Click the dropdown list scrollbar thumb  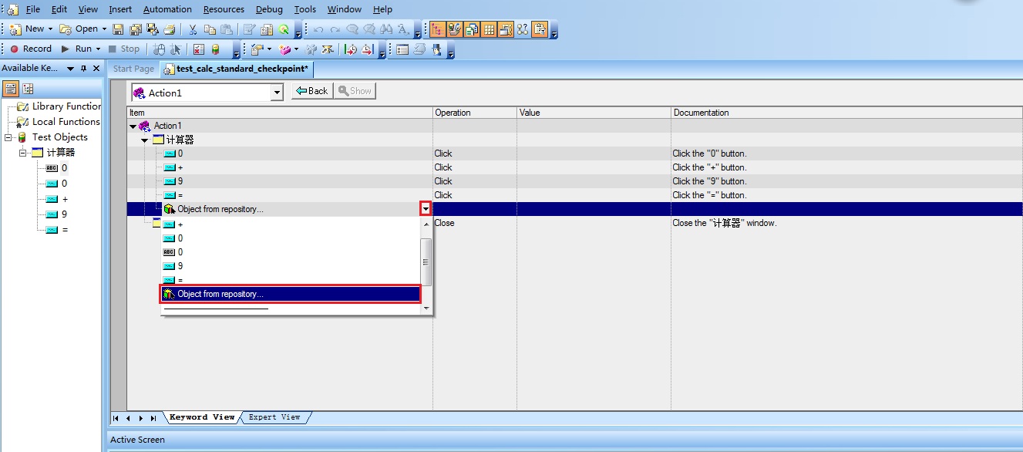[426, 262]
